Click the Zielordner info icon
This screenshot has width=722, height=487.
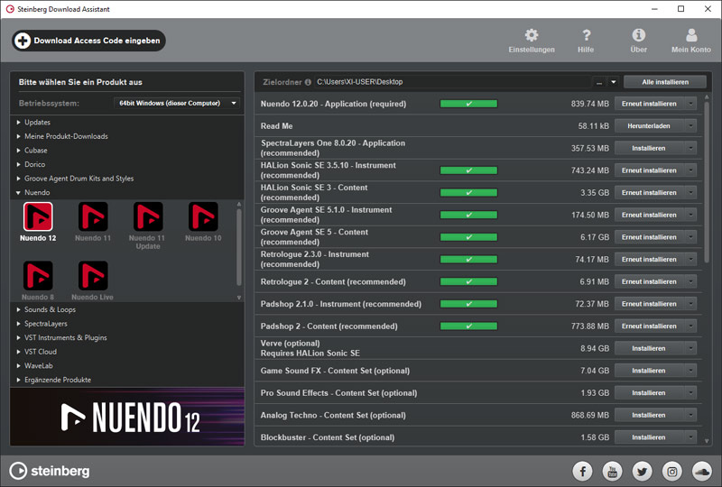pos(308,82)
